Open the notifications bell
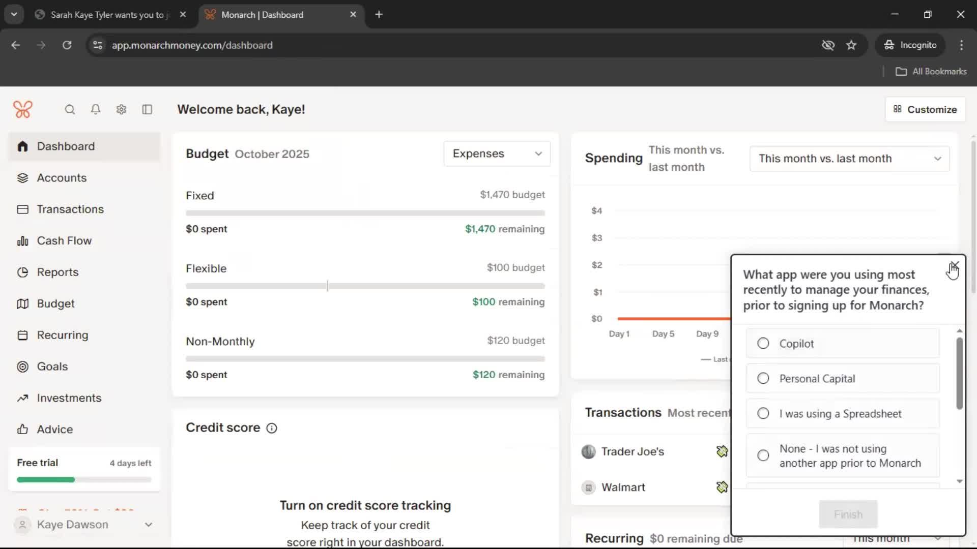The width and height of the screenshot is (977, 549). point(96,109)
